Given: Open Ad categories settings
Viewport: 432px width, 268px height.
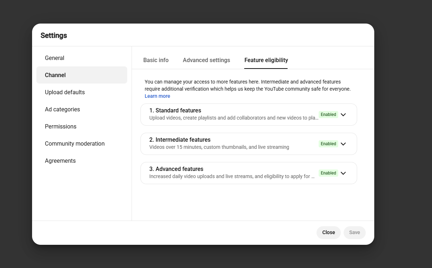Looking at the screenshot, I should (x=82, y=109).
